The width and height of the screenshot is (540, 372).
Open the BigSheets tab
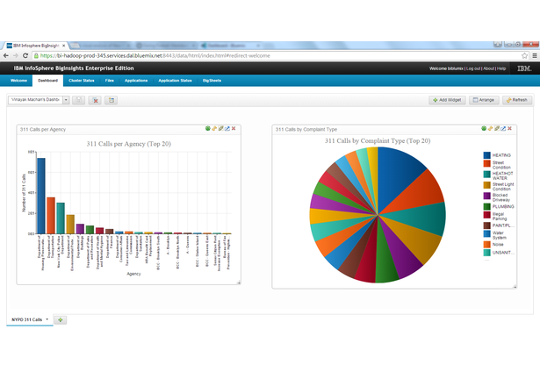[x=212, y=81]
